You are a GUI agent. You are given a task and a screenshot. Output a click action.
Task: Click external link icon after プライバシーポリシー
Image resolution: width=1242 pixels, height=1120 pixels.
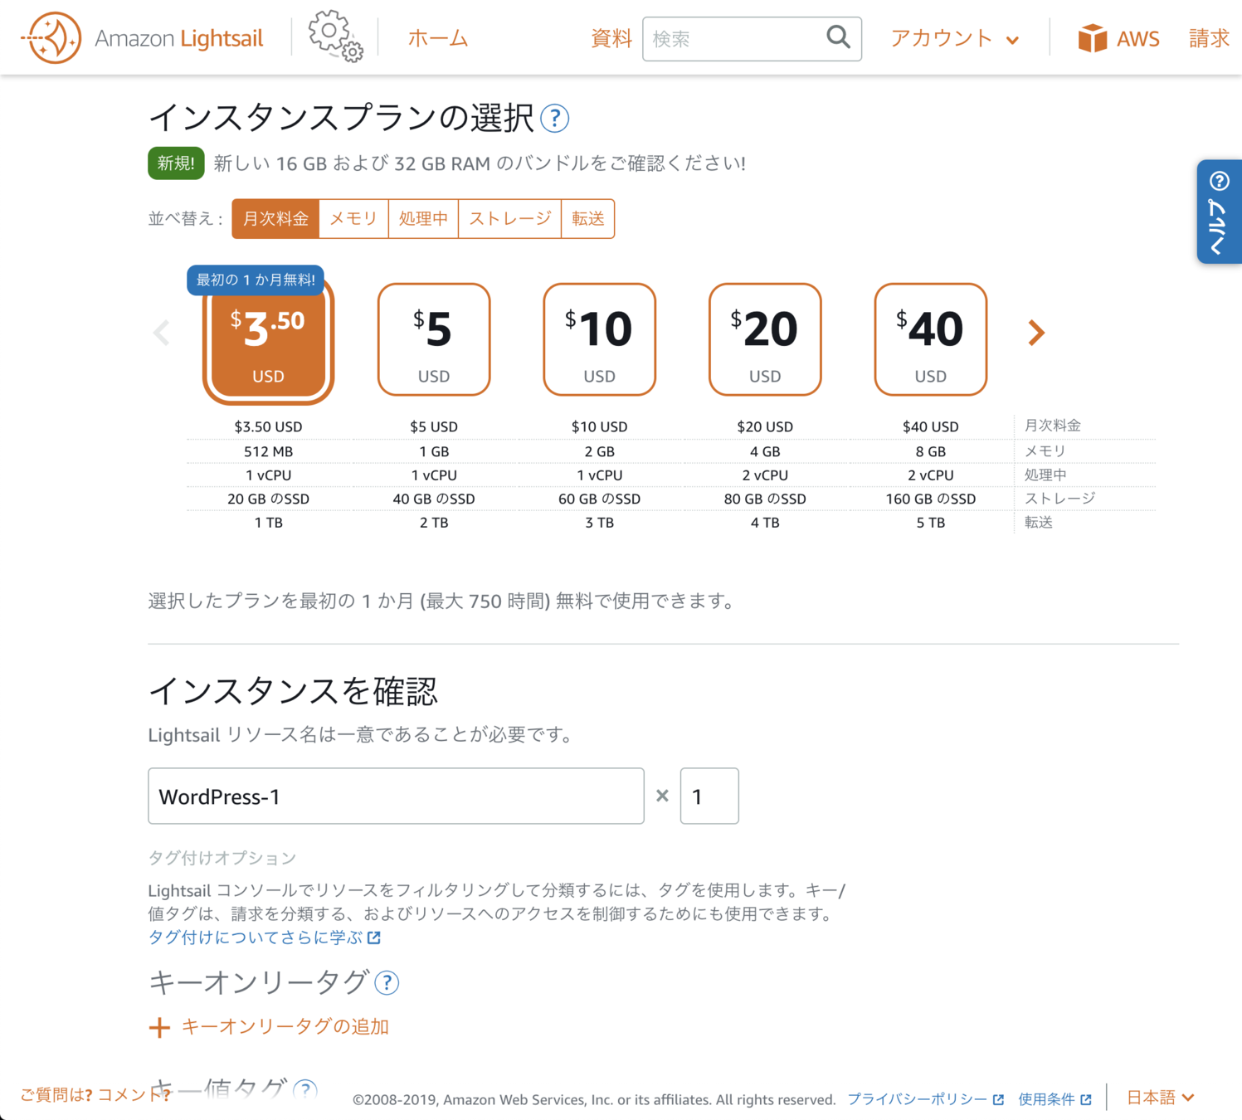coord(998,1100)
